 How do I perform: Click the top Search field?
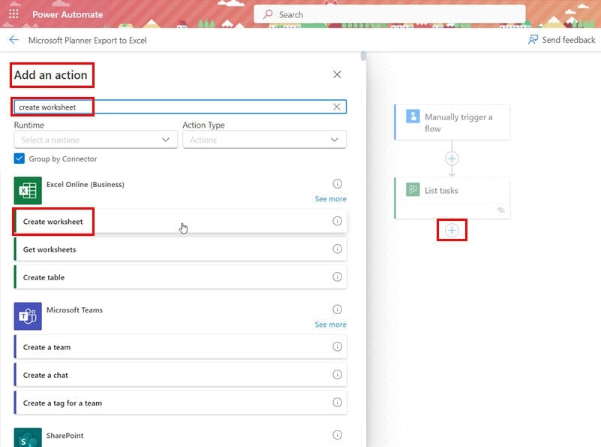click(x=389, y=14)
